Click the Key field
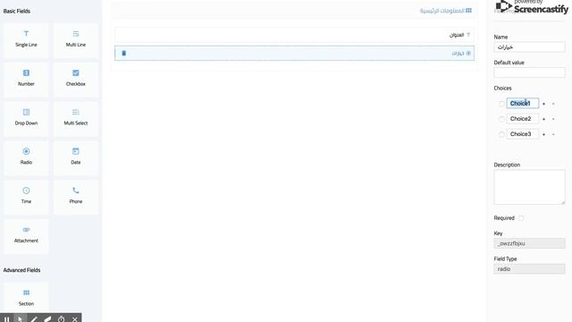Screen dimensions: 572x322 pos(529,243)
